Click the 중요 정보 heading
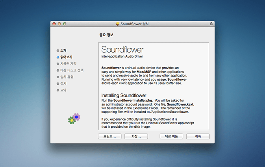The height and width of the screenshot is (167, 265). pos(106,35)
